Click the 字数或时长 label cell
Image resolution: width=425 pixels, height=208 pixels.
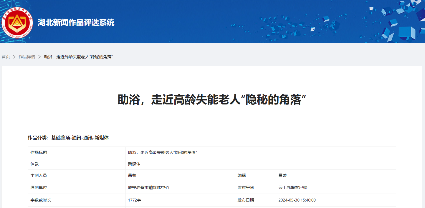pyautogui.click(x=41, y=200)
